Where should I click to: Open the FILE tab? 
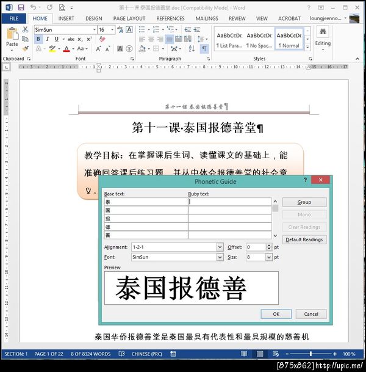pyautogui.click(x=14, y=18)
